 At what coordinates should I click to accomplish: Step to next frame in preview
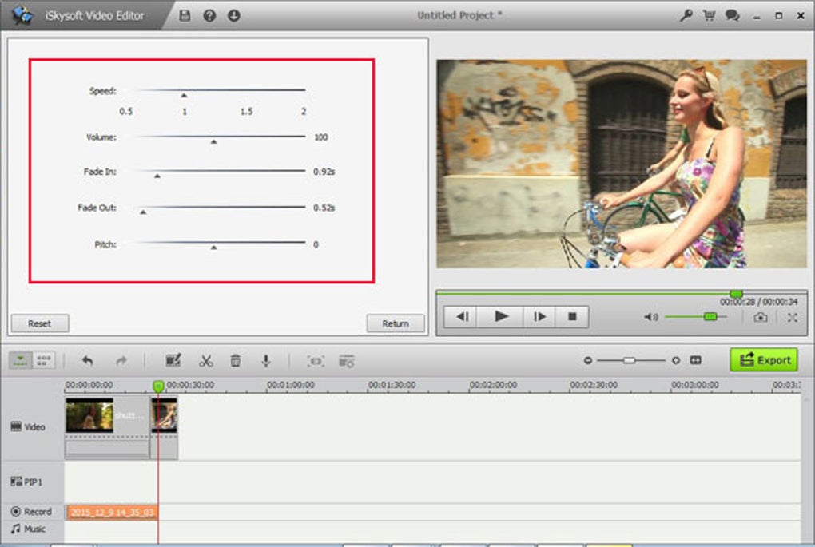pos(539,316)
